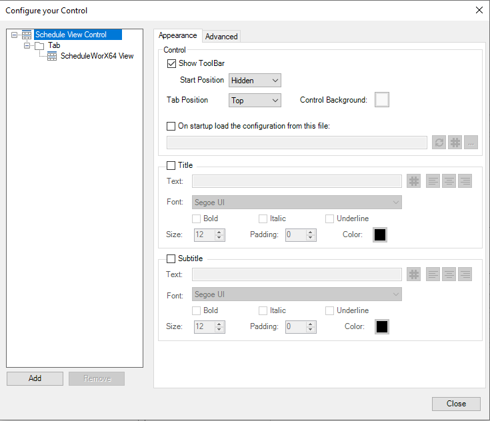Uncheck the Show ToolBar checkbox
The width and height of the screenshot is (490, 421).
172,63
